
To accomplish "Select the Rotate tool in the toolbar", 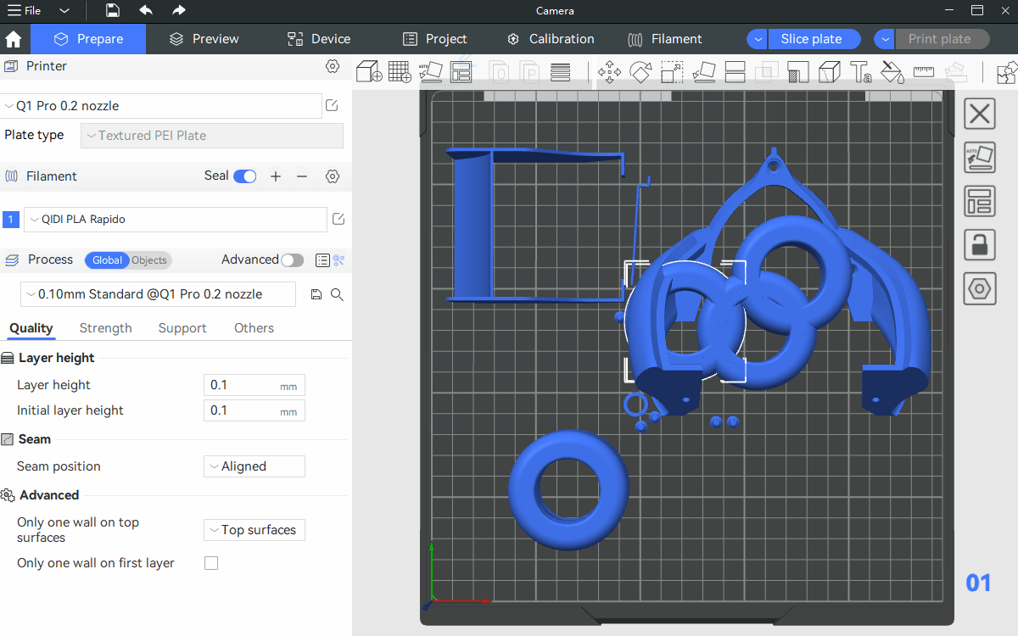I will click(640, 72).
